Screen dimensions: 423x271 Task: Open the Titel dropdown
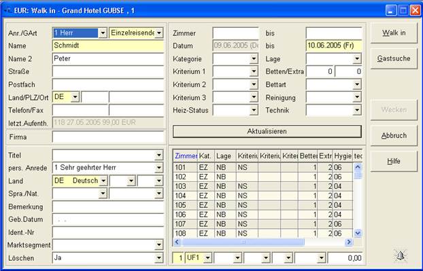coord(159,155)
